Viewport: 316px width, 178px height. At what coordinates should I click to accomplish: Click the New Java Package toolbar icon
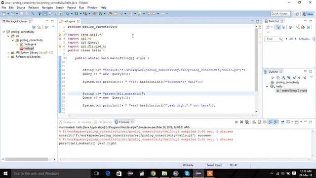tap(94, 14)
